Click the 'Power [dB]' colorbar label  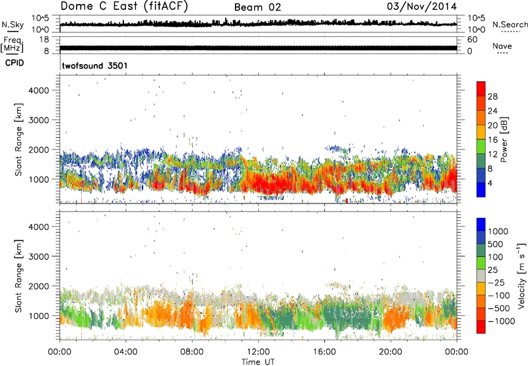click(x=504, y=139)
